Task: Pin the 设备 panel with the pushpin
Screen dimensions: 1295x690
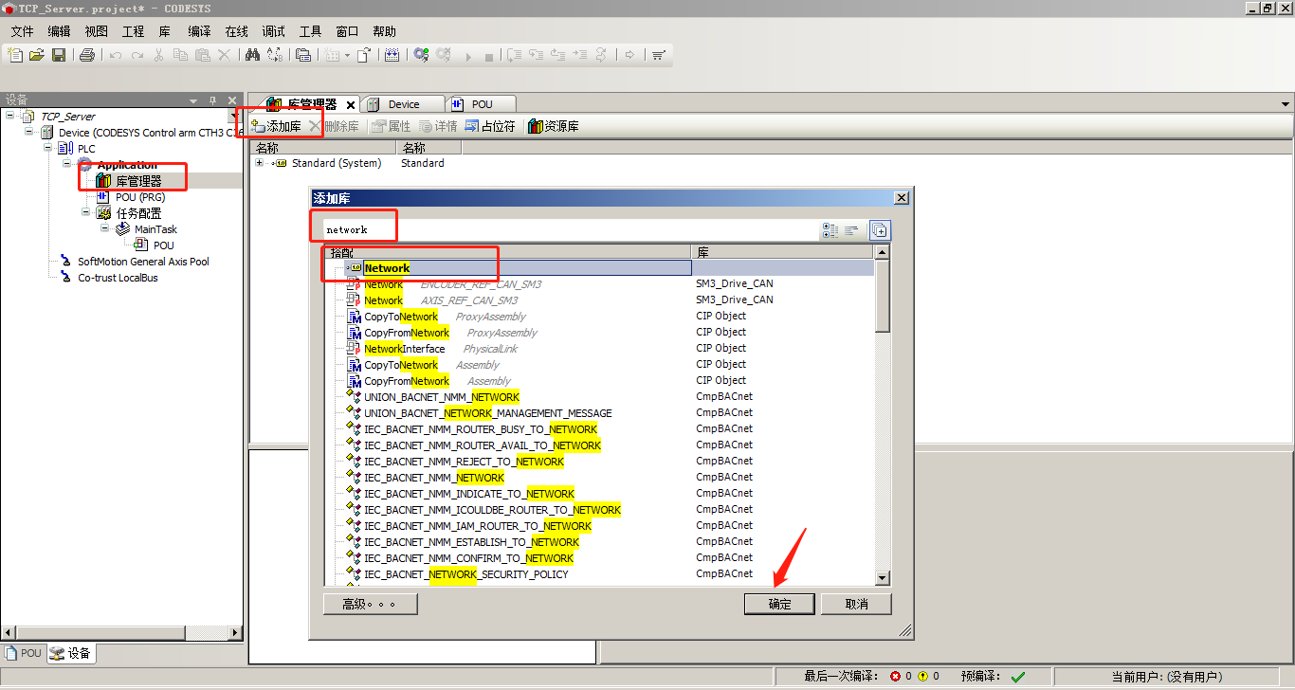Action: (213, 100)
